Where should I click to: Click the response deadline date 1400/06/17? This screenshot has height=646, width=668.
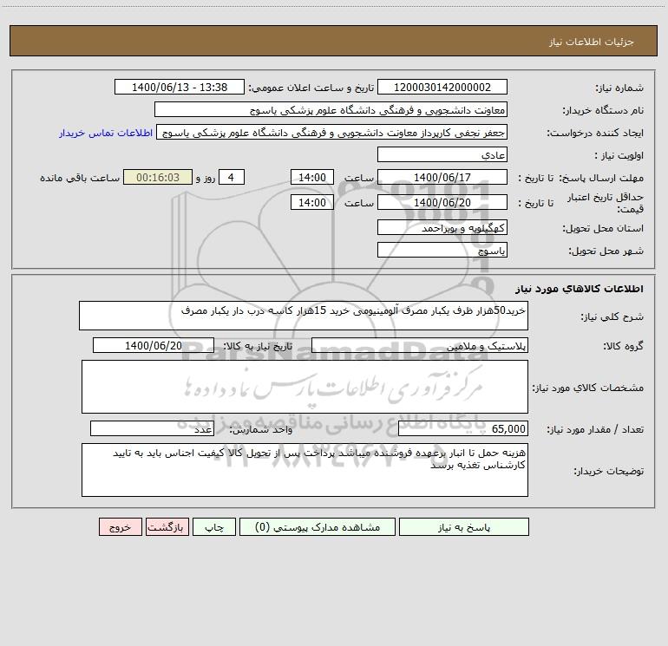coord(442,178)
